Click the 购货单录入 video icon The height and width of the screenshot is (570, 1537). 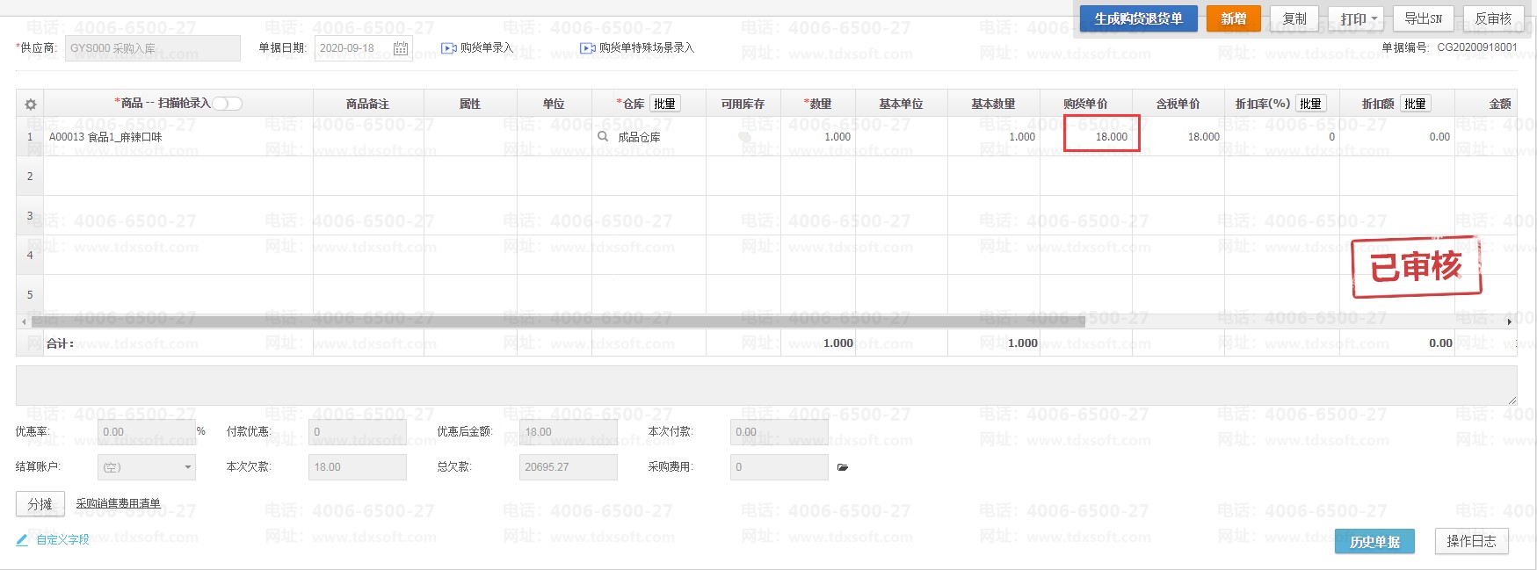click(x=448, y=48)
